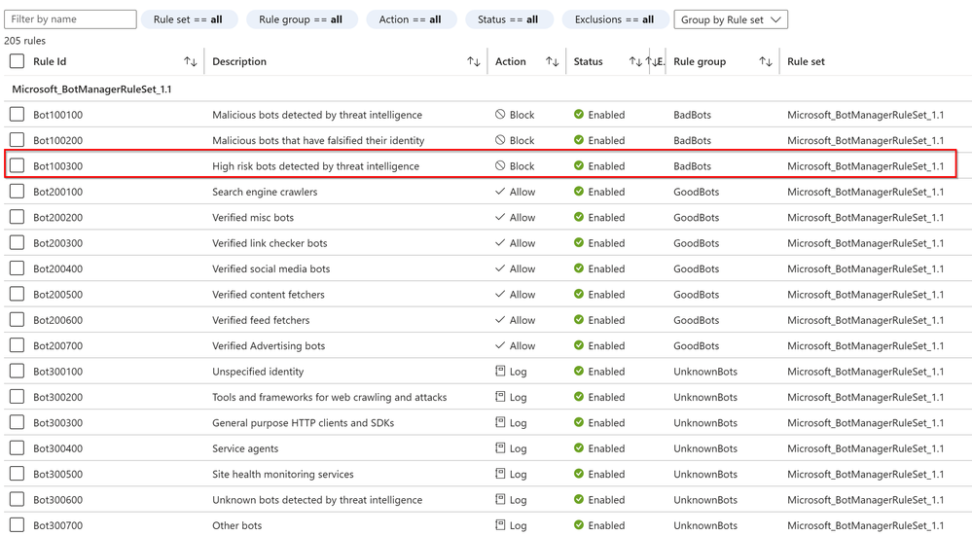Click the Action column header
The height and width of the screenshot is (536, 972).
[511, 61]
